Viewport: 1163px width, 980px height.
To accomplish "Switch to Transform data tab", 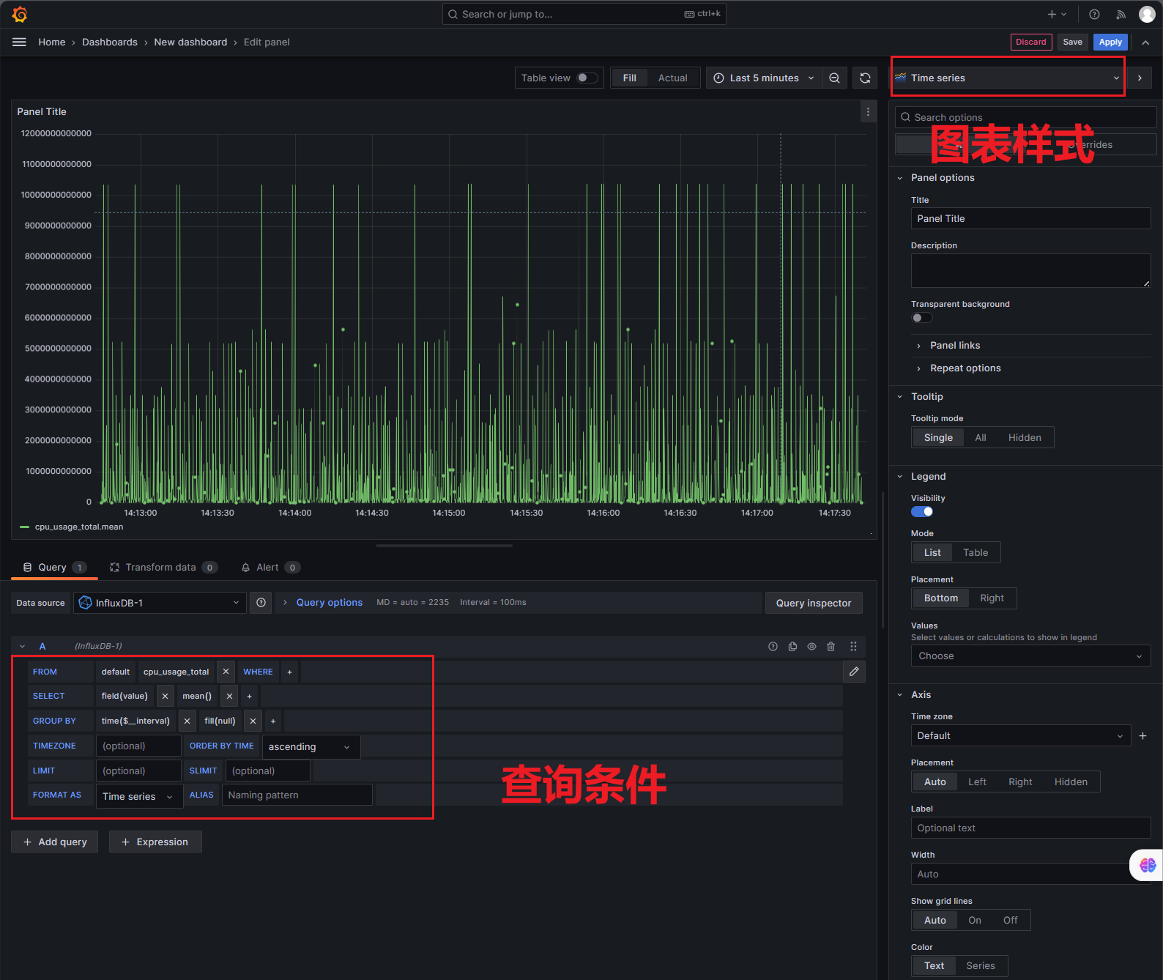I will coord(163,567).
